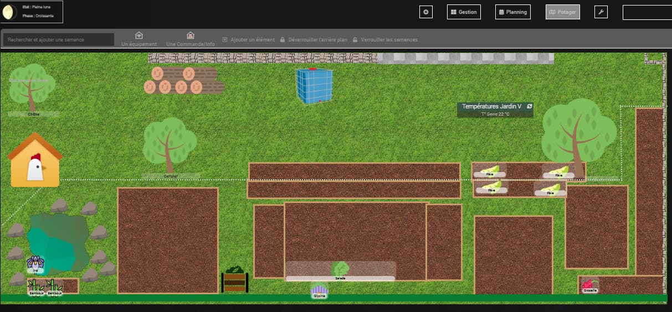The height and width of the screenshot is (312, 672).
Task: Click Ajouter un élément
Action: (248, 40)
